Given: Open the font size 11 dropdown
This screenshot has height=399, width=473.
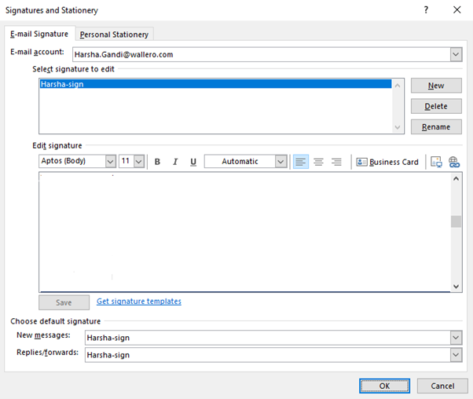Looking at the screenshot, I should (139, 161).
